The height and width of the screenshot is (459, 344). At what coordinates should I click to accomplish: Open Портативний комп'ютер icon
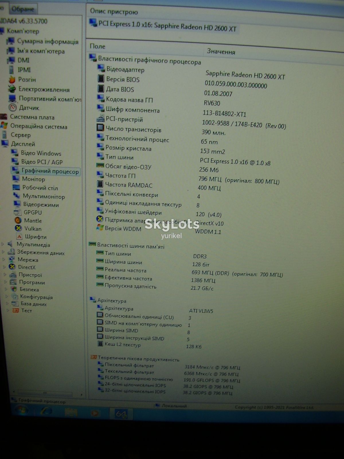12,99
